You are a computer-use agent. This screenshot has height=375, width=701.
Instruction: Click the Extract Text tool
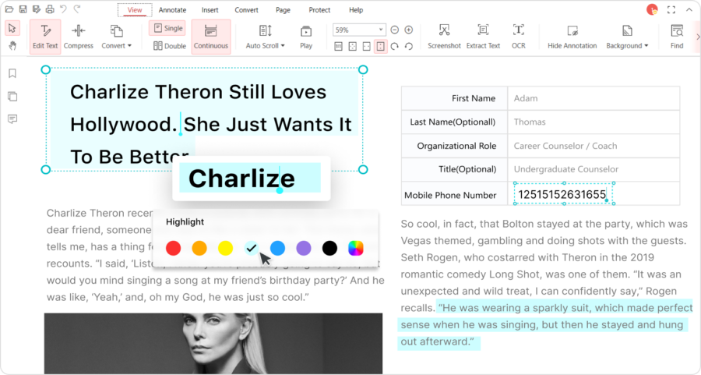coord(483,37)
